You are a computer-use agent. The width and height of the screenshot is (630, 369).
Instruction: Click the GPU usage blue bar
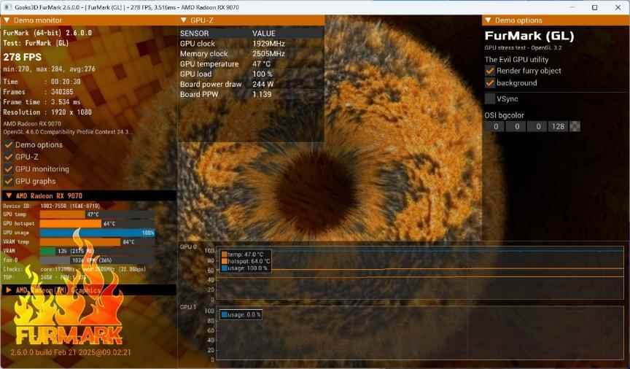(x=97, y=233)
